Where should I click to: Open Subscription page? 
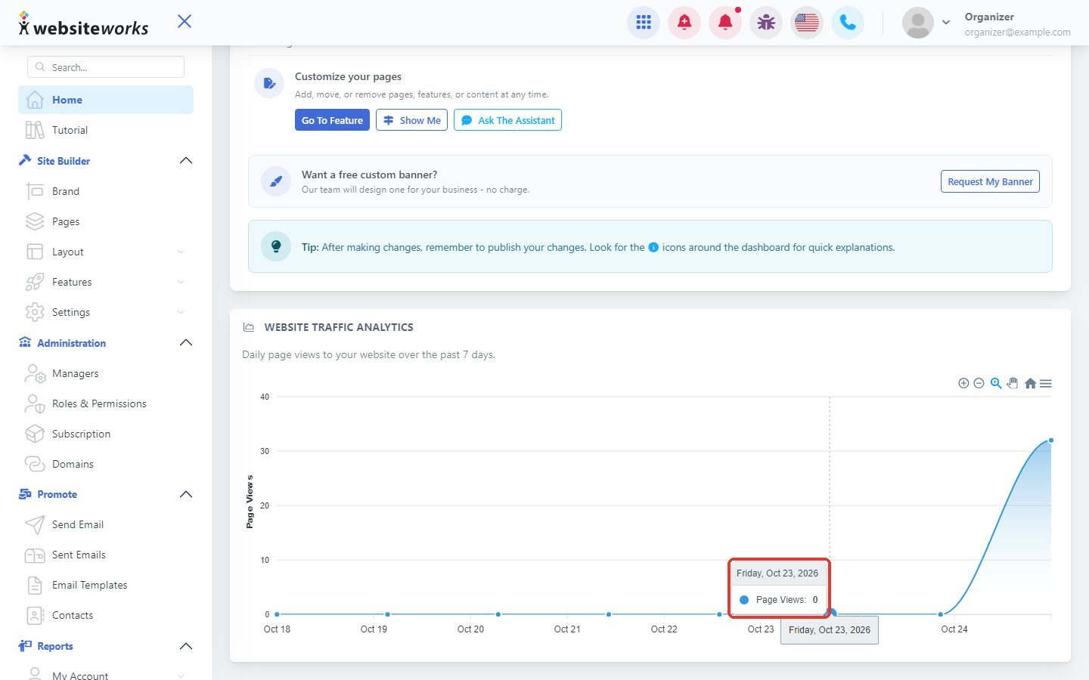[106, 434]
